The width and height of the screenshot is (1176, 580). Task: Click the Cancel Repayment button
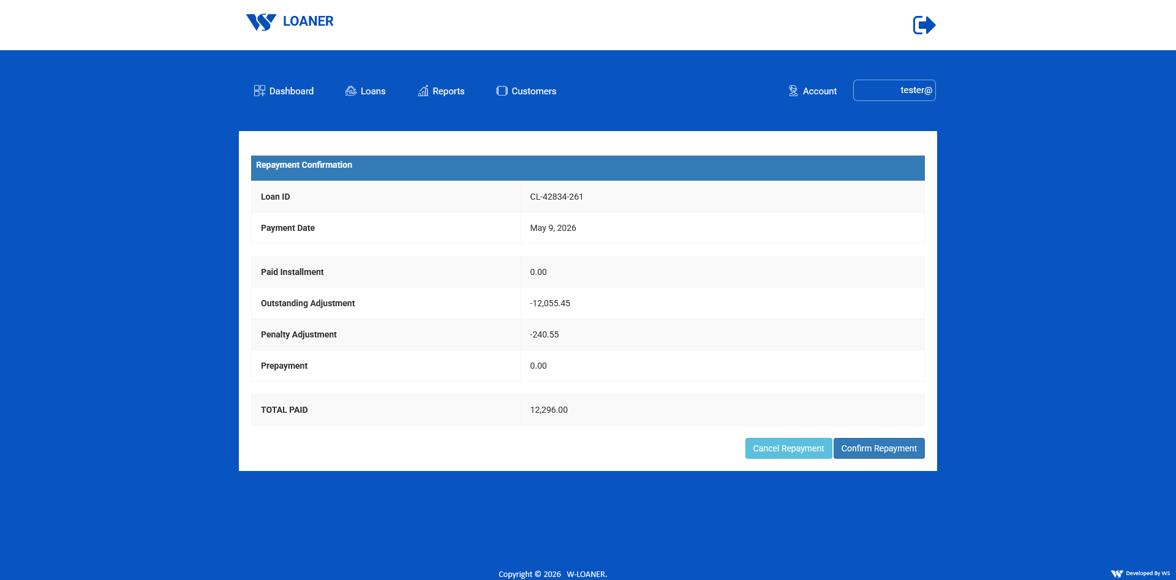click(788, 448)
